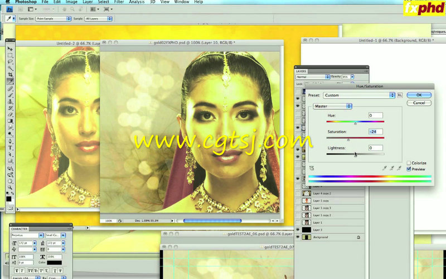
Task: Show Layer 1 copy 2 with its visibility box
Action: 298,215
